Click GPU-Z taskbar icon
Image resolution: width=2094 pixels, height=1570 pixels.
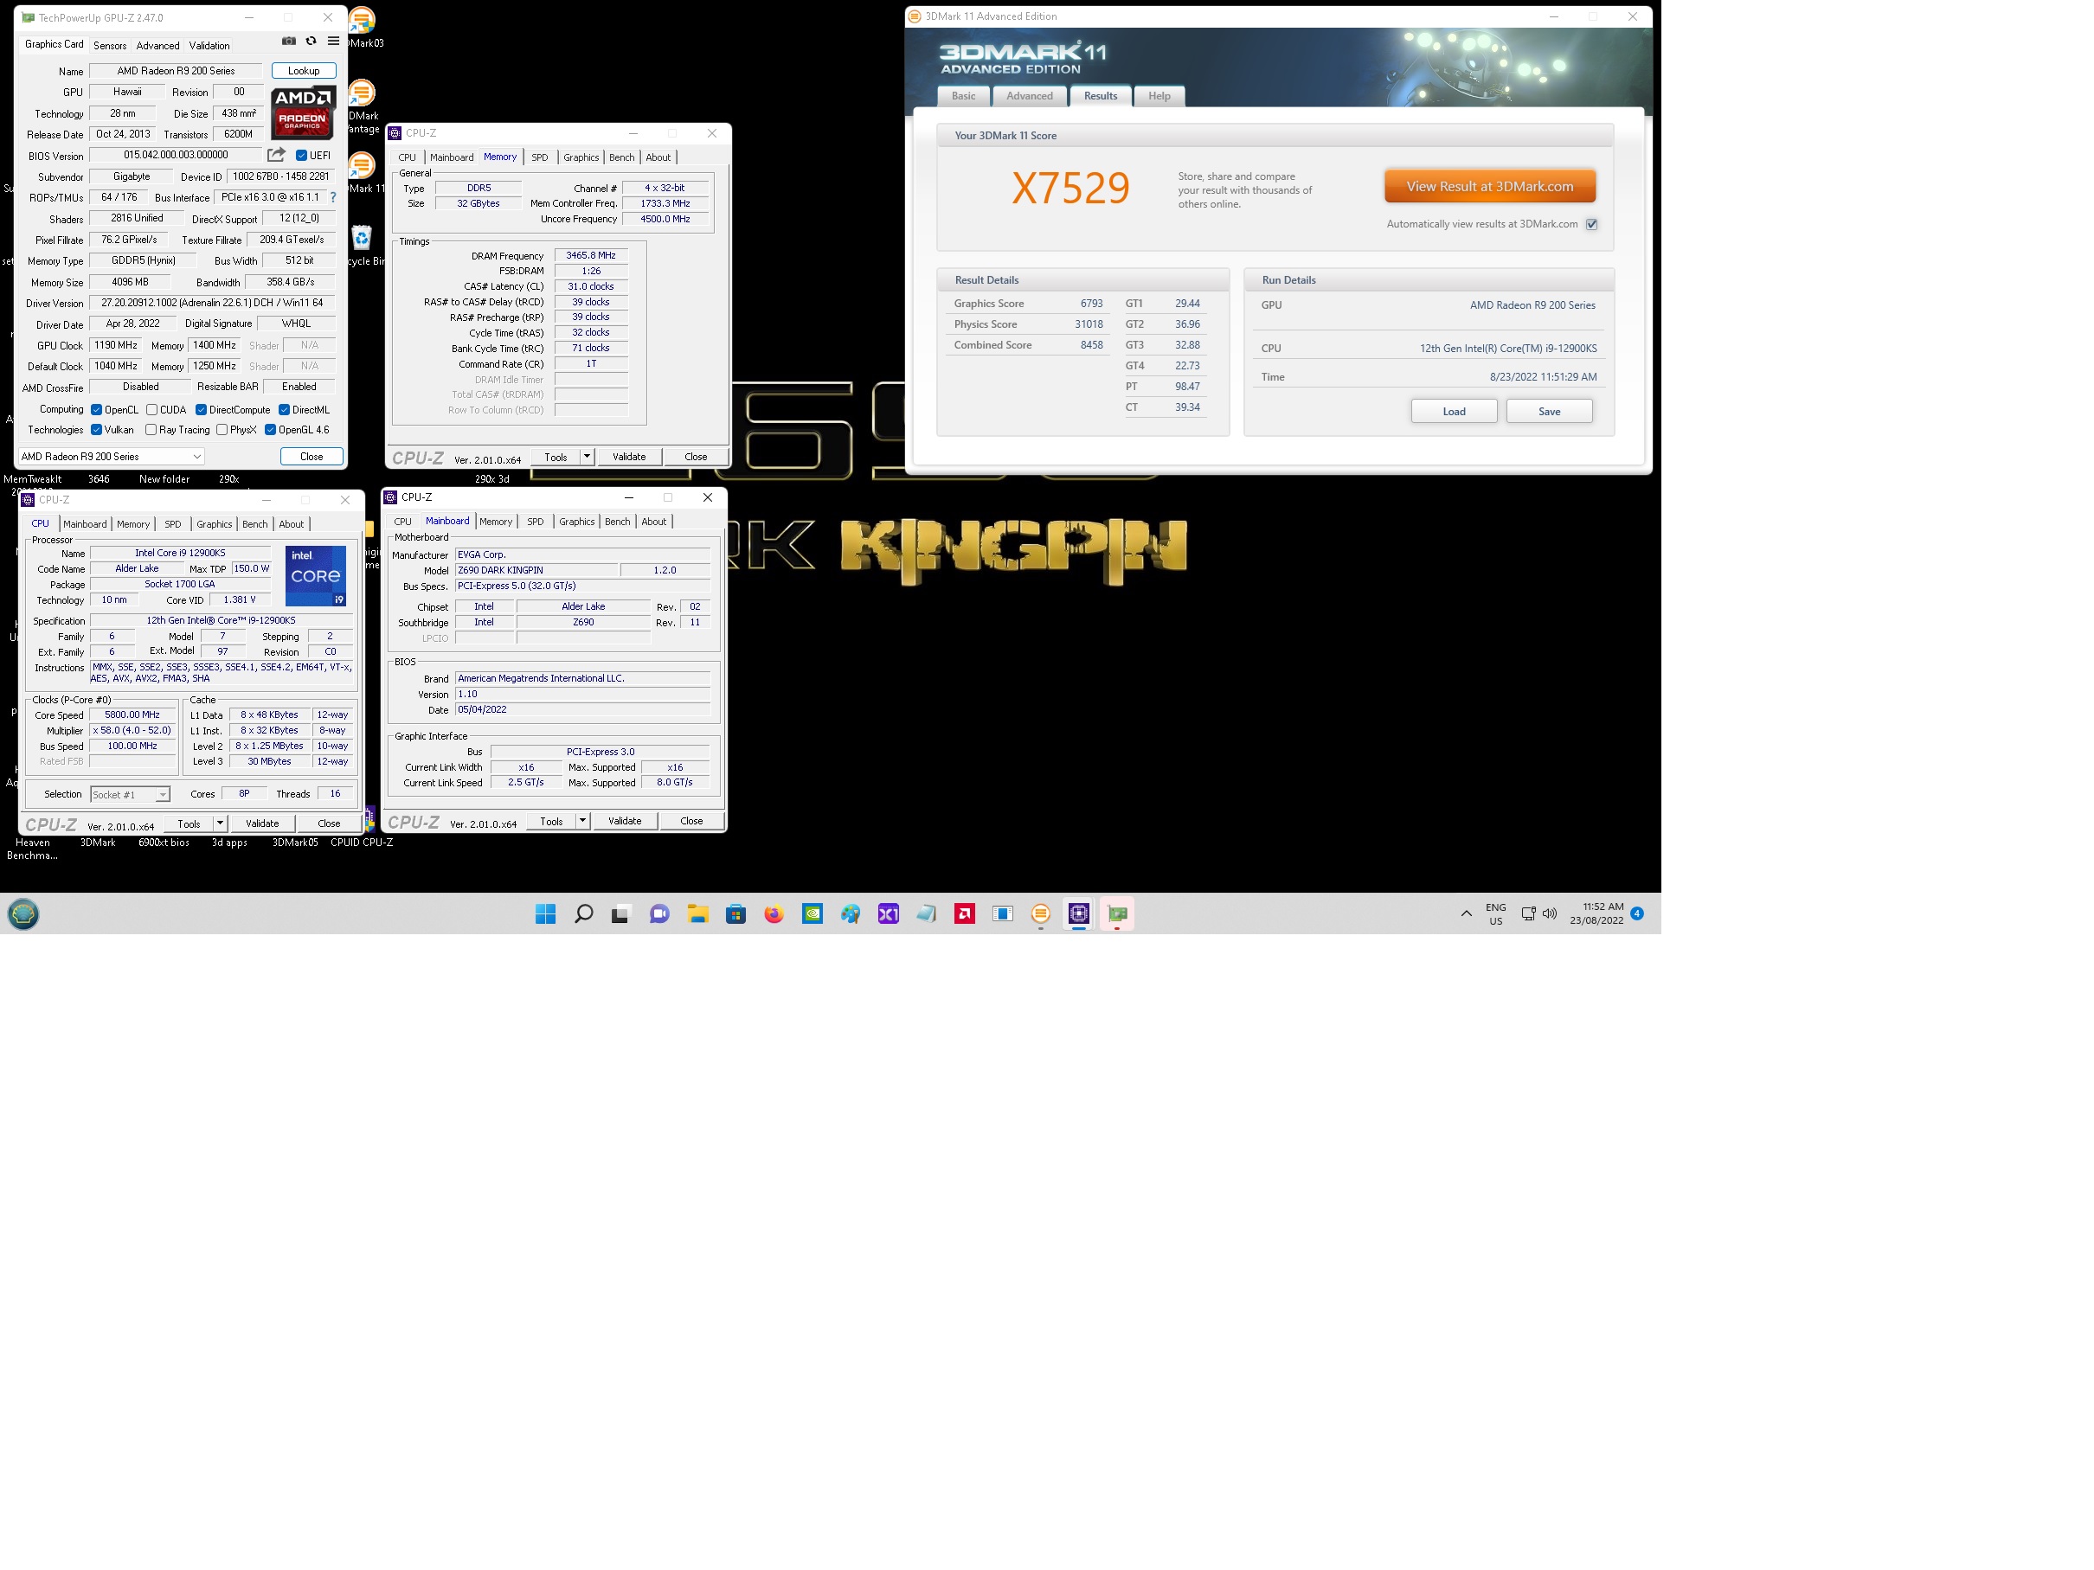tap(1117, 913)
